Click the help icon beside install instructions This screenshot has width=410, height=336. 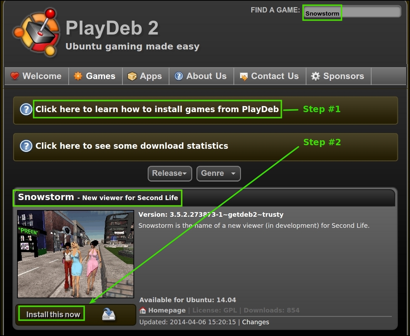(x=26, y=109)
